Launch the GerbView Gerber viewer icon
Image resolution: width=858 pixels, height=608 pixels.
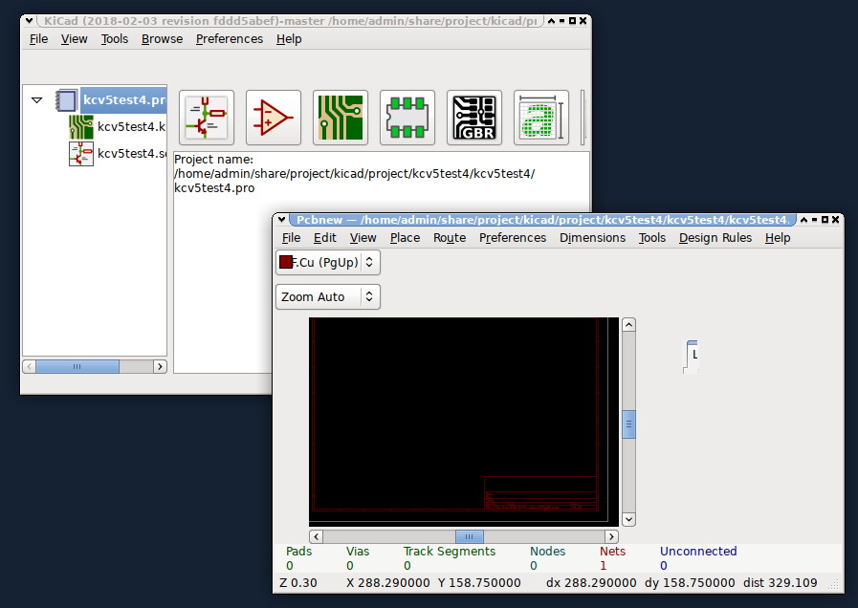[474, 118]
